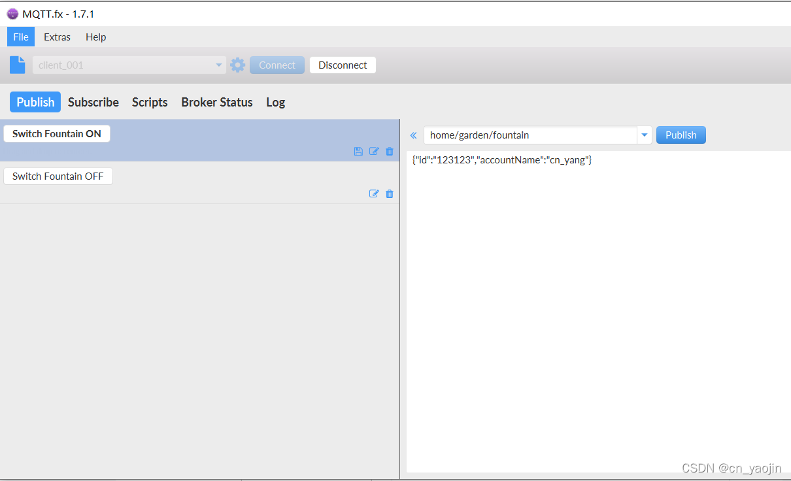The height and width of the screenshot is (481, 791).
Task: Go to the Broker Status tab
Action: 217,102
